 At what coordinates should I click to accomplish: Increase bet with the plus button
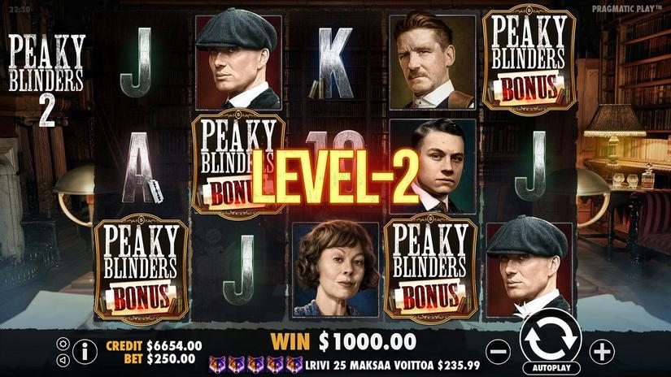click(602, 351)
